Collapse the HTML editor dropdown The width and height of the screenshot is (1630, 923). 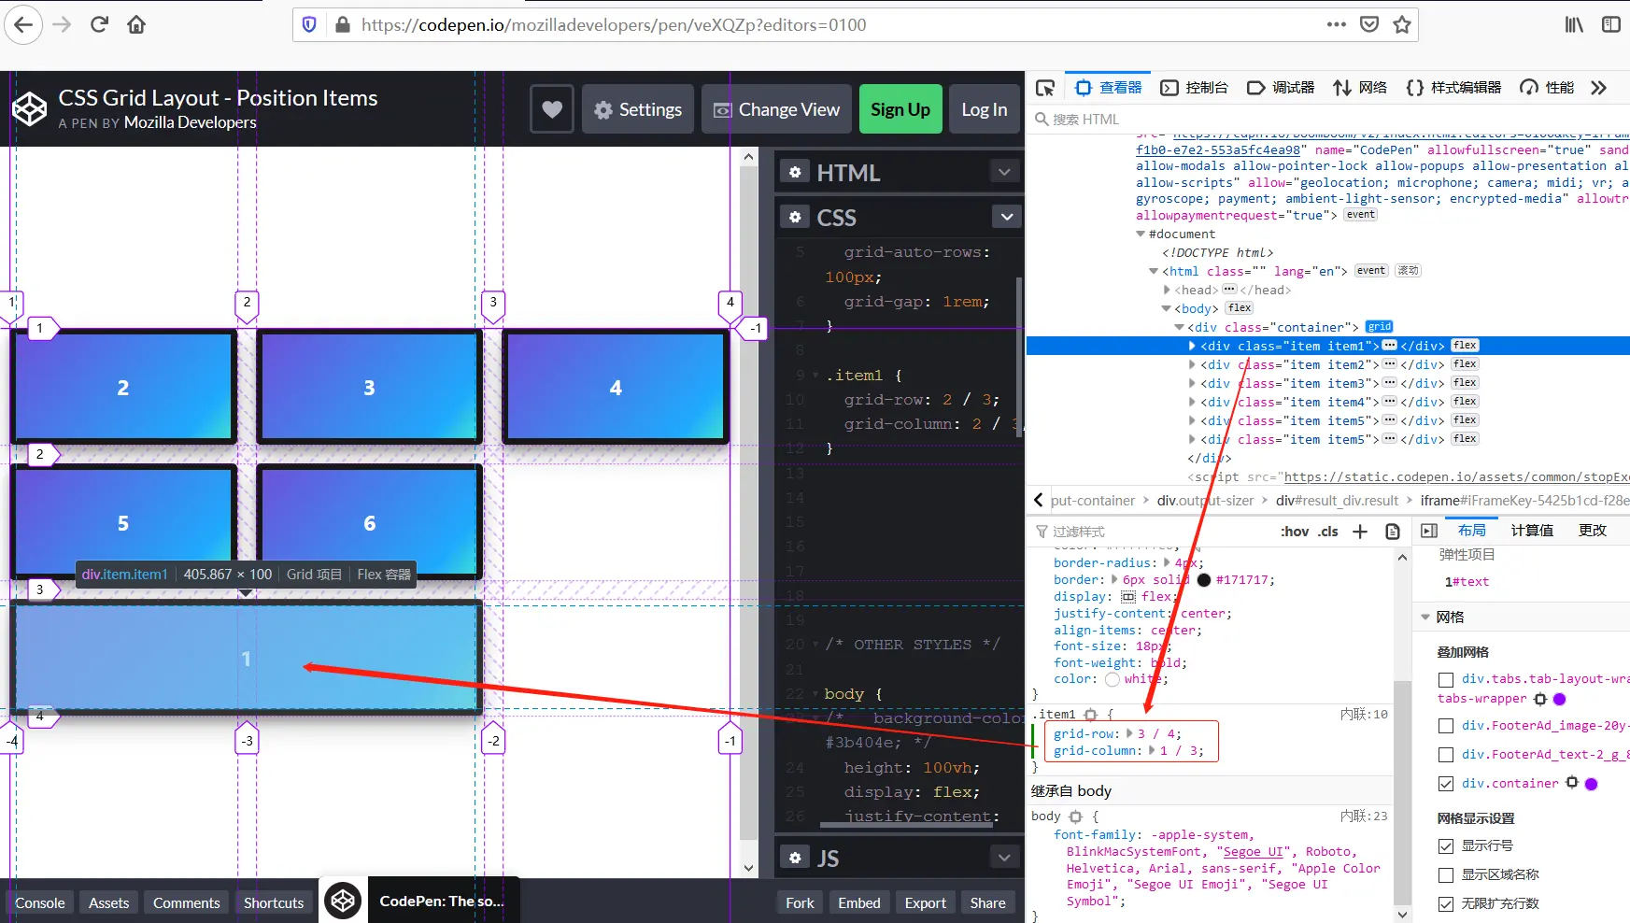1004,172
